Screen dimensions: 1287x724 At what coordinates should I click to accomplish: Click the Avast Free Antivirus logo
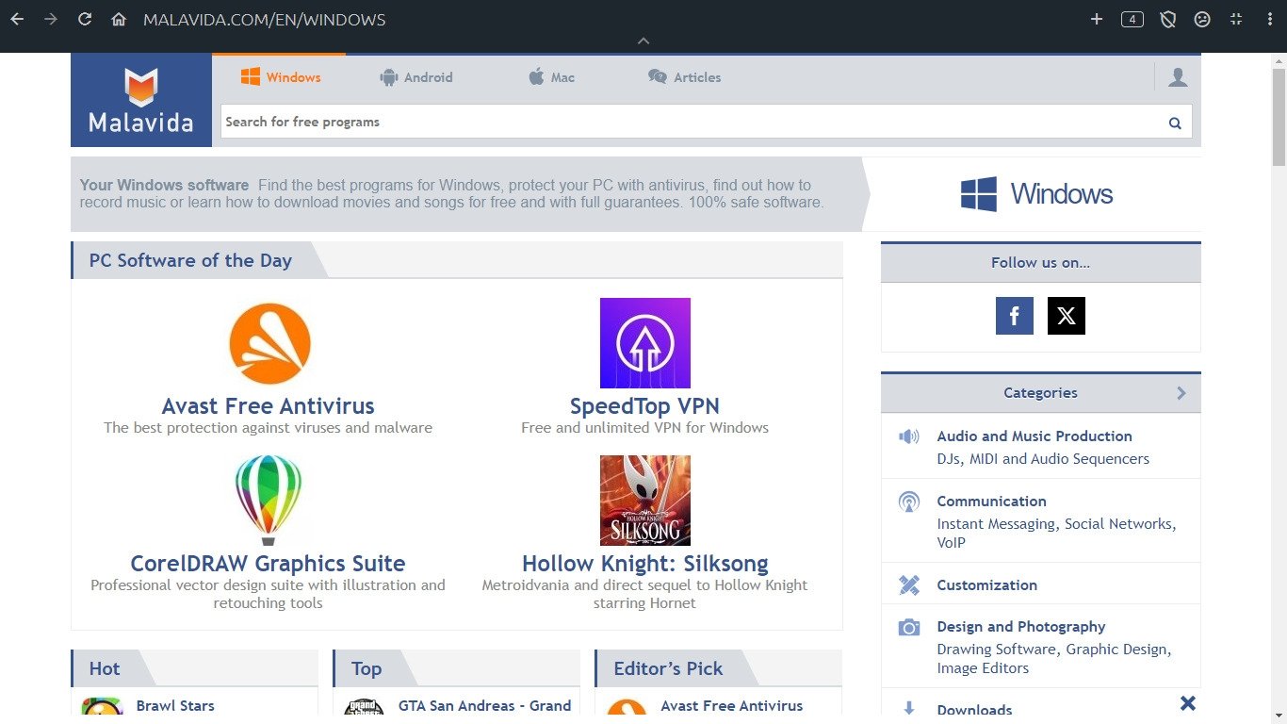pyautogui.click(x=269, y=343)
